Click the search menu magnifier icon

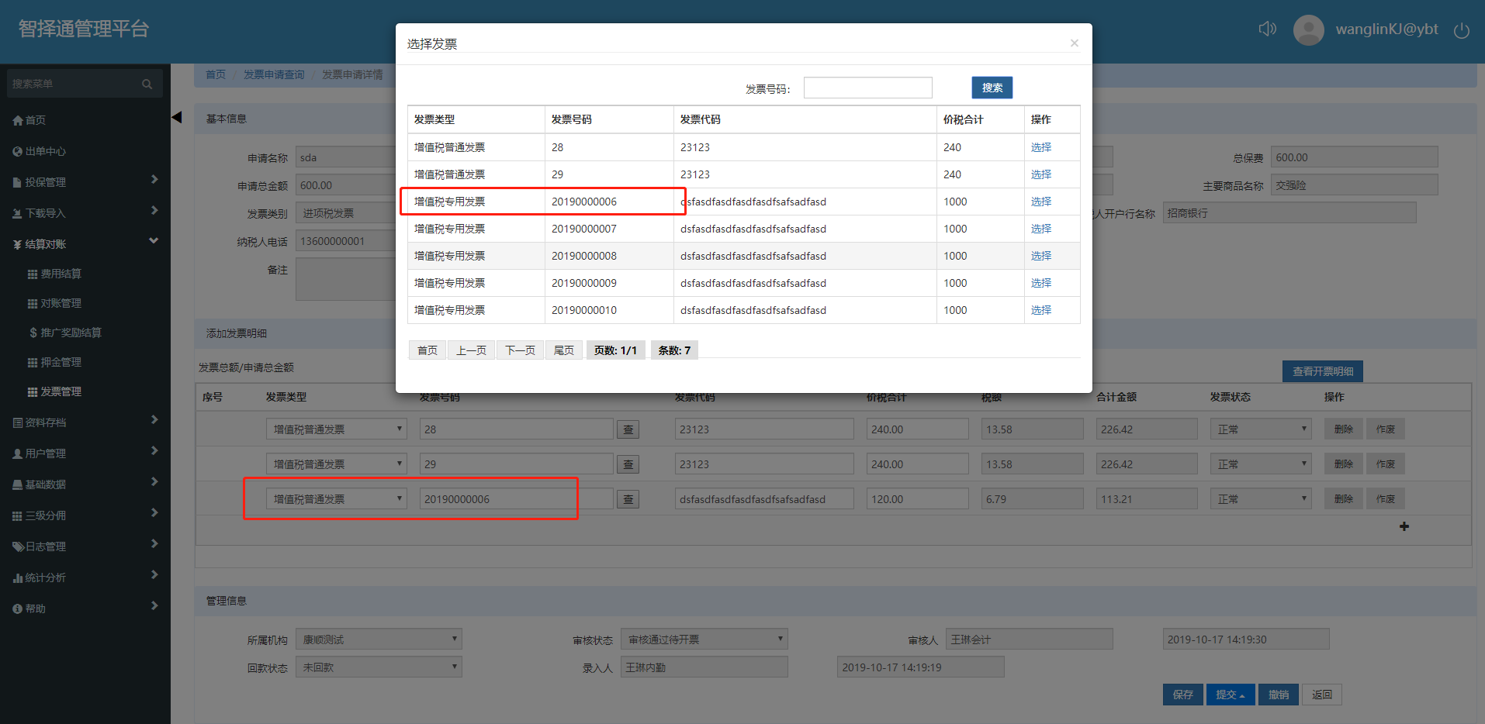(x=147, y=84)
